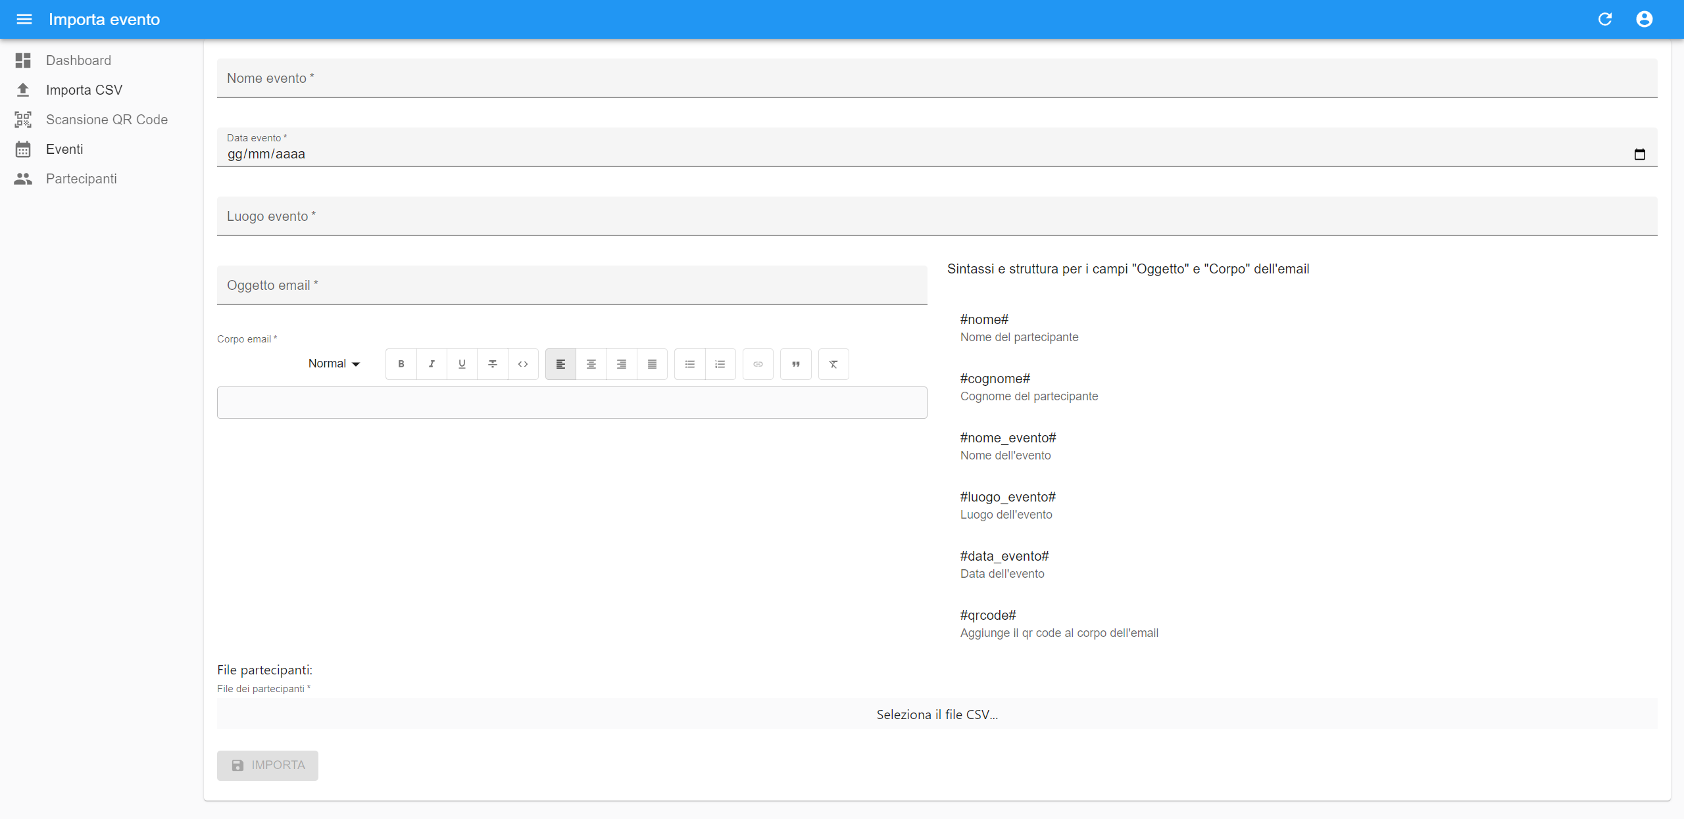Toggle italic formatting in email editor
Viewport: 1684px width, 819px height.
[x=432, y=364]
